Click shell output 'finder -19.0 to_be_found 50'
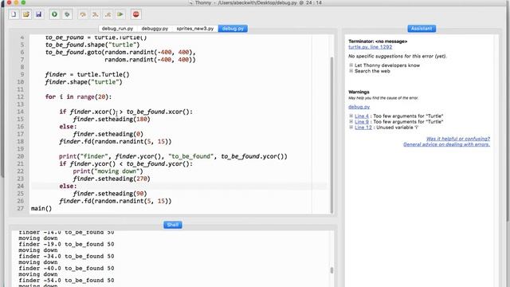510x287 pixels. [66, 245]
